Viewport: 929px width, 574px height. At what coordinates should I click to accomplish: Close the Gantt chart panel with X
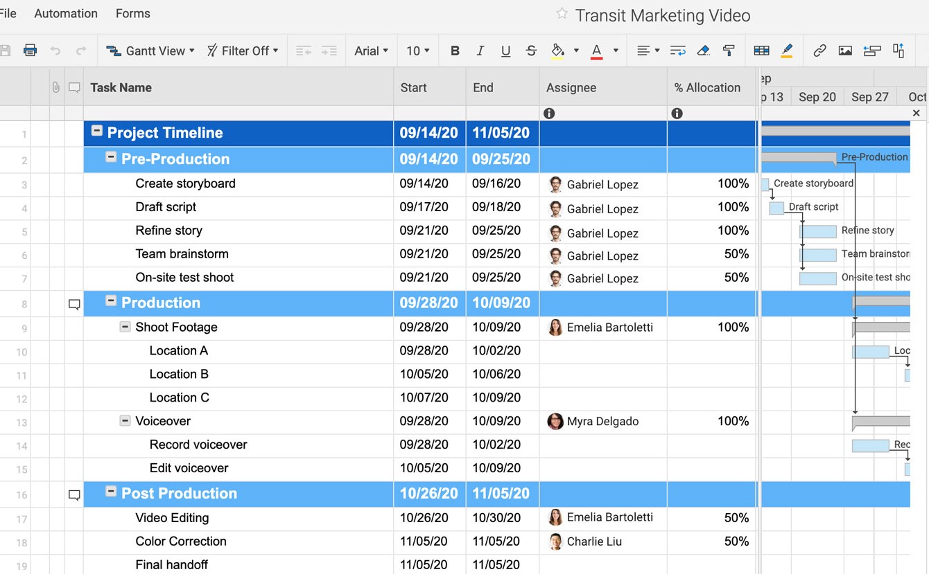click(917, 113)
